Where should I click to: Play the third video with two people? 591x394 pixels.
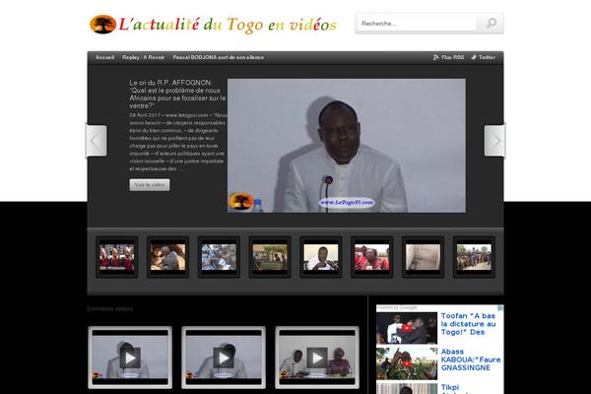[x=317, y=358]
